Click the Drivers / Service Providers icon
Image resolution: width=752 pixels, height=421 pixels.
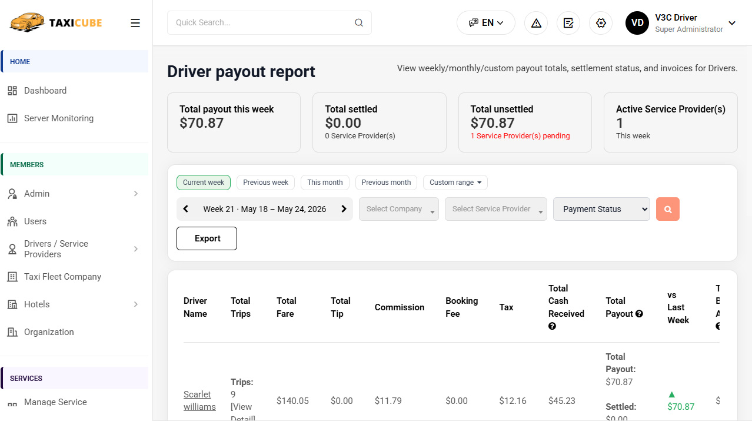(12, 249)
